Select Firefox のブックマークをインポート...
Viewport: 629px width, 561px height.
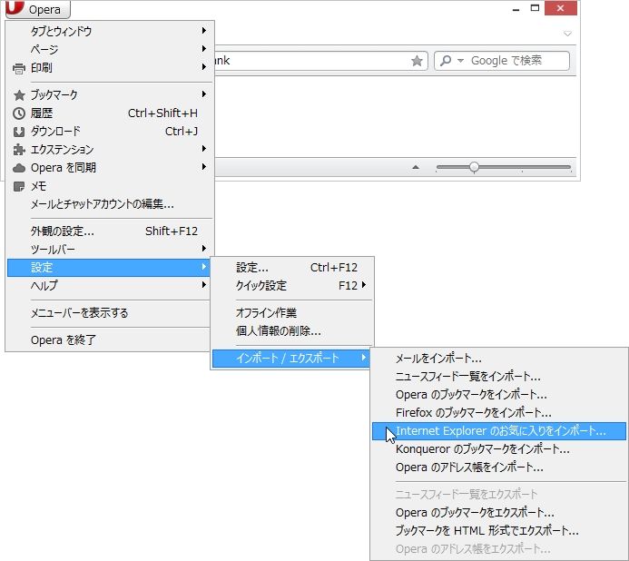point(499,412)
